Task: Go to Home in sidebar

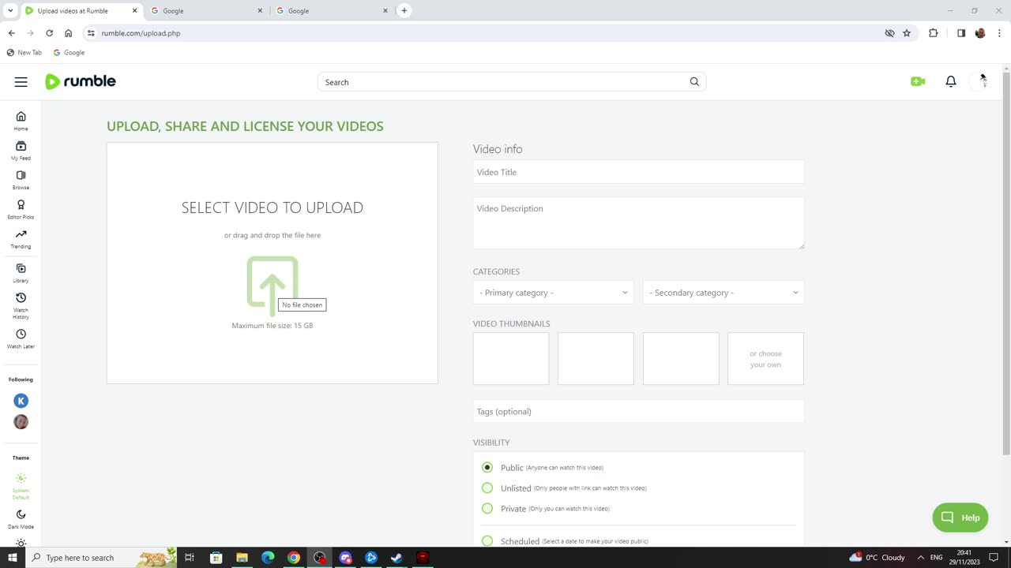Action: pyautogui.click(x=21, y=121)
